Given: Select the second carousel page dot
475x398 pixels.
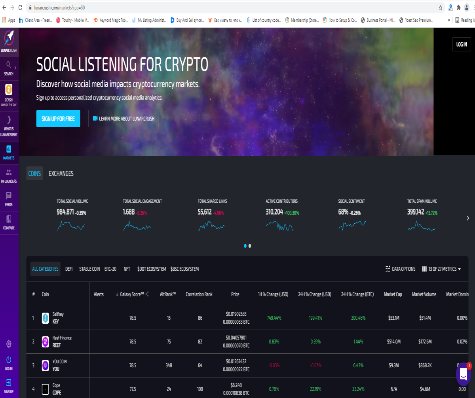Looking at the screenshot, I should pyautogui.click(x=250, y=246).
